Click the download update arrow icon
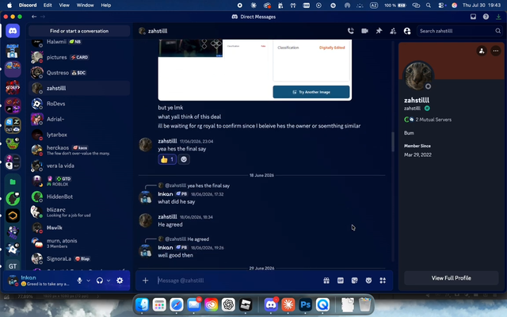The height and width of the screenshot is (317, 507). (x=498, y=17)
